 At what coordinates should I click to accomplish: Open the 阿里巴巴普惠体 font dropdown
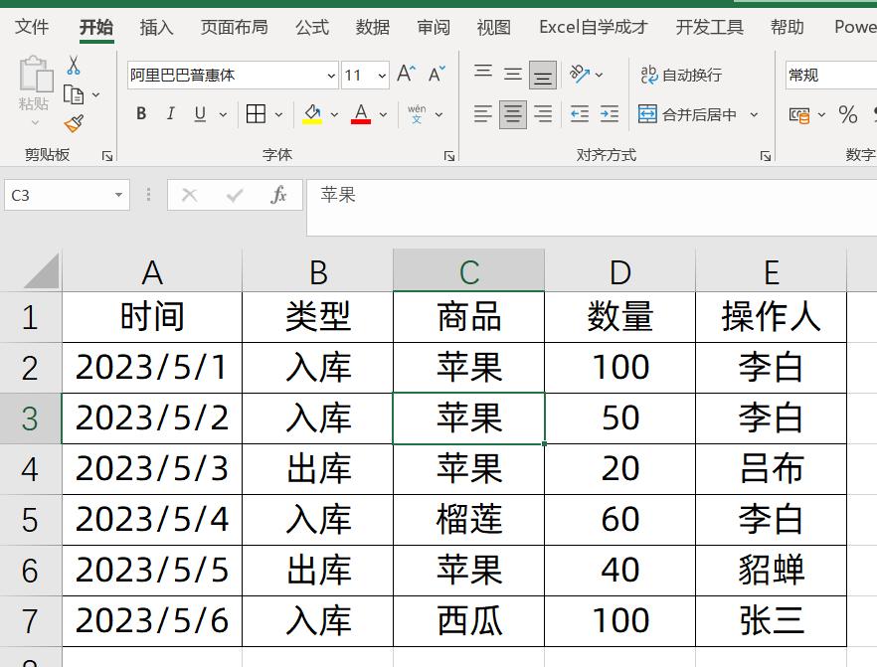coord(331,75)
